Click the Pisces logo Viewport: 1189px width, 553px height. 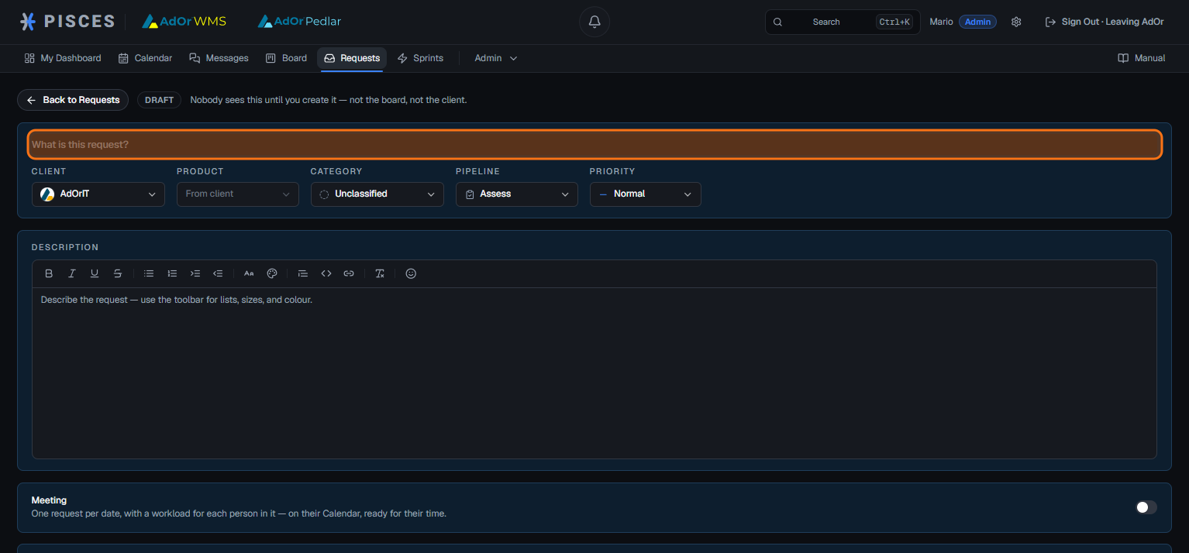[x=67, y=22]
